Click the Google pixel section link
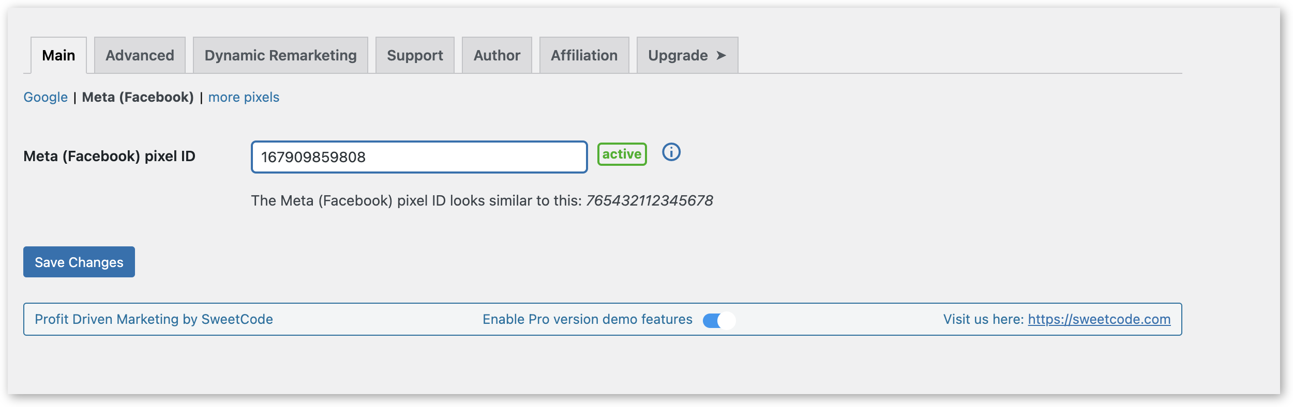This screenshot has width=1293, height=407. click(x=46, y=97)
